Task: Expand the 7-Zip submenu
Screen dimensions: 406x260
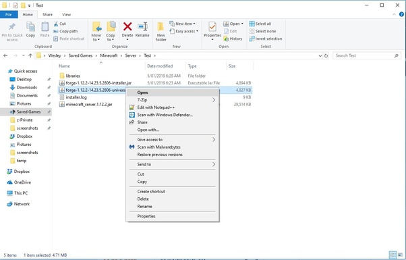Action: pos(173,100)
